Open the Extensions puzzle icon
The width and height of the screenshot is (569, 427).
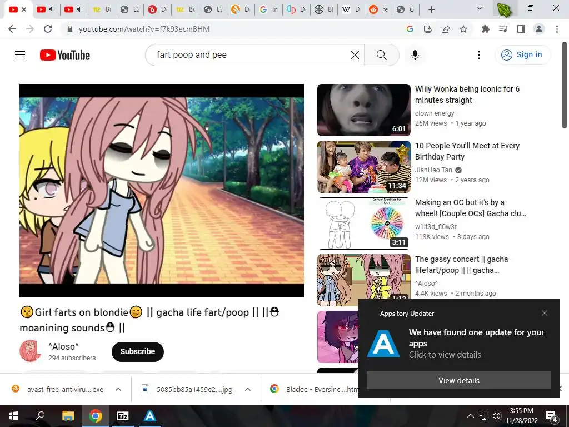(485, 29)
